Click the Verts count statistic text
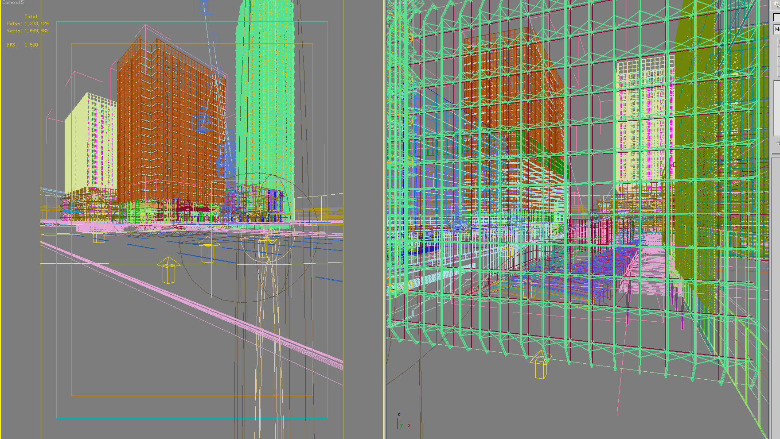The image size is (780, 439). tap(27, 31)
